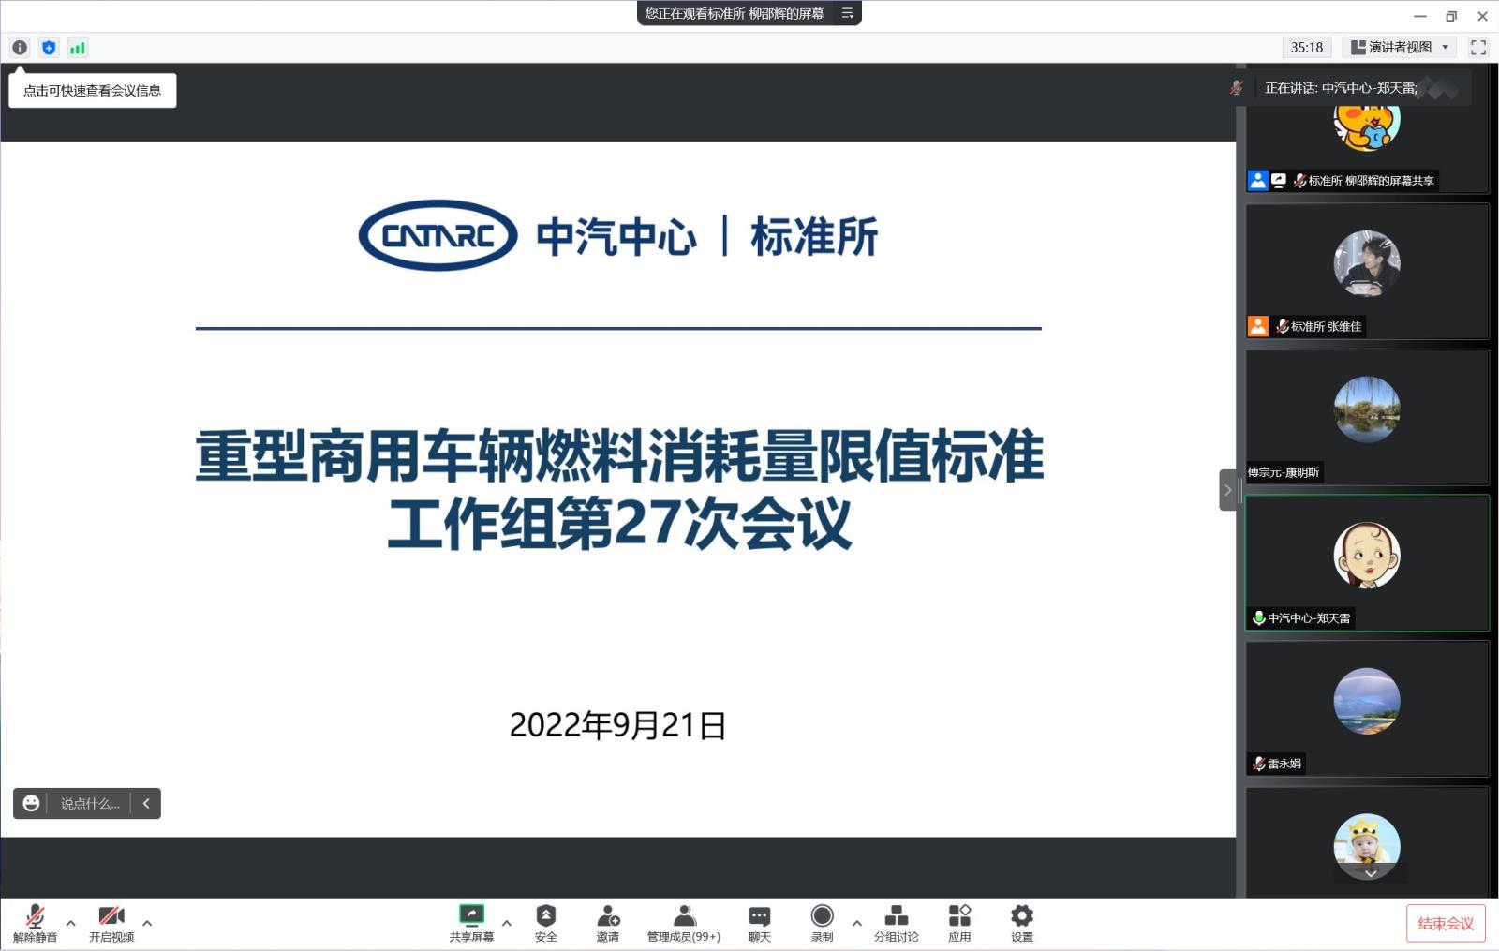Open the Security (安全) panel

(x=545, y=922)
